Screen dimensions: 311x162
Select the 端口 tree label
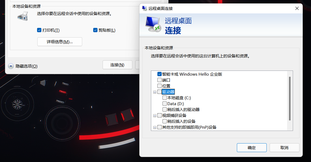coord(166,80)
